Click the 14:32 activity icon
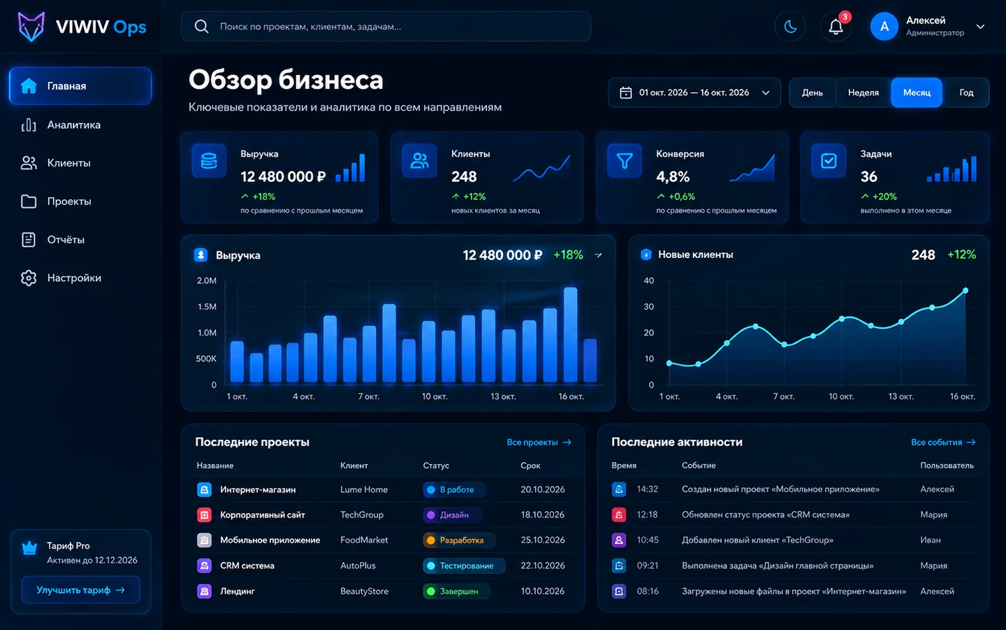The height and width of the screenshot is (630, 1006). pyautogui.click(x=619, y=489)
